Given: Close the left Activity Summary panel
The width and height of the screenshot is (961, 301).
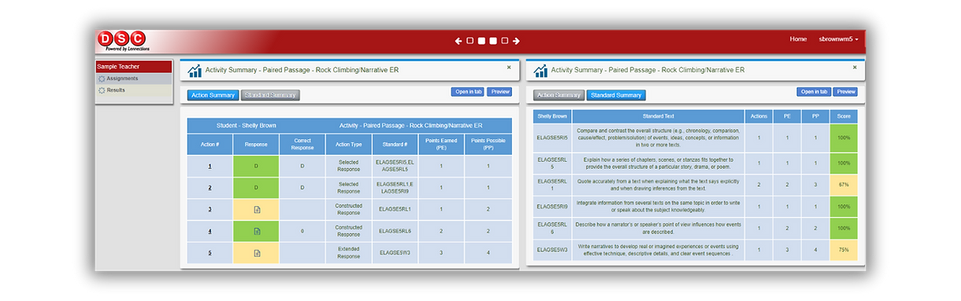Looking at the screenshot, I should pos(508,68).
